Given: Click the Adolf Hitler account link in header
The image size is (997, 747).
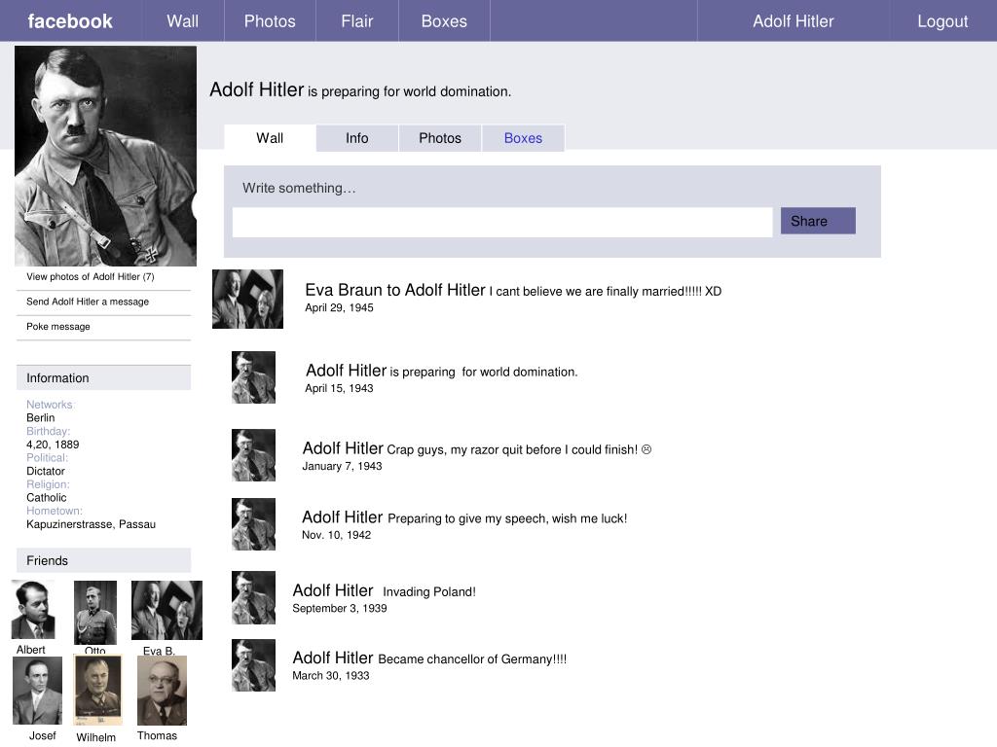Looking at the screenshot, I should [793, 21].
